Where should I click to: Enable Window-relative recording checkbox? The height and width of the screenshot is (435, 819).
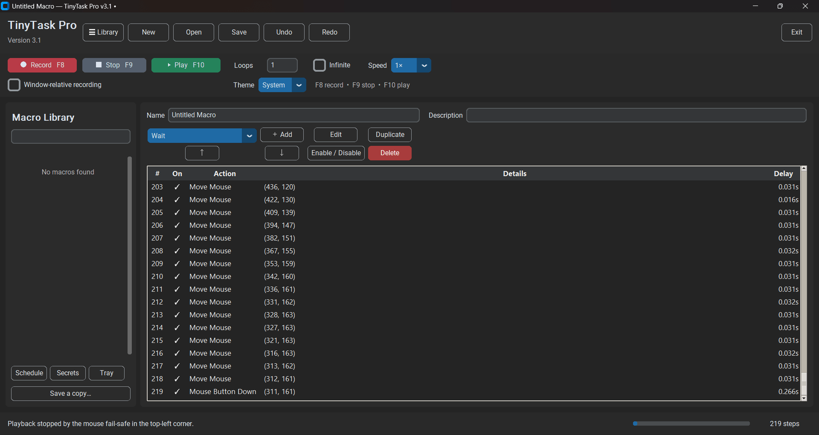14,85
